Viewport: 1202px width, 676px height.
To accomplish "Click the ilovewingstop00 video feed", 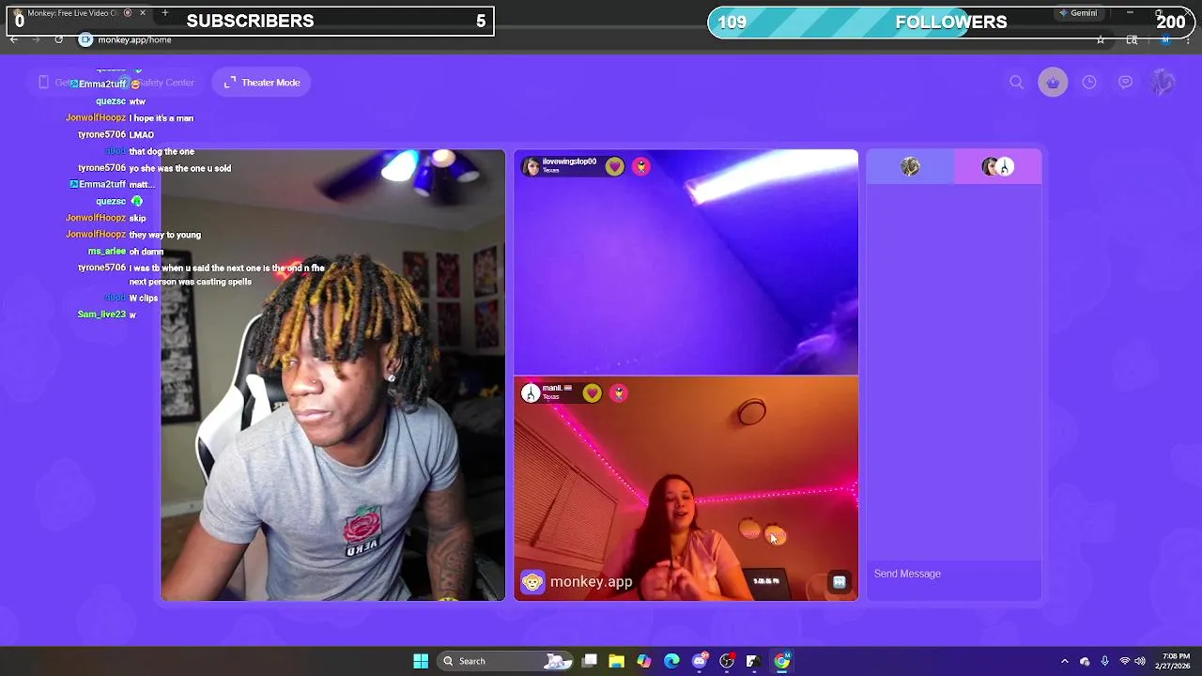I will [686, 262].
